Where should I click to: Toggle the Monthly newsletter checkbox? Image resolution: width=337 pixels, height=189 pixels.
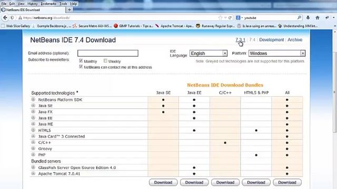tap(81, 61)
